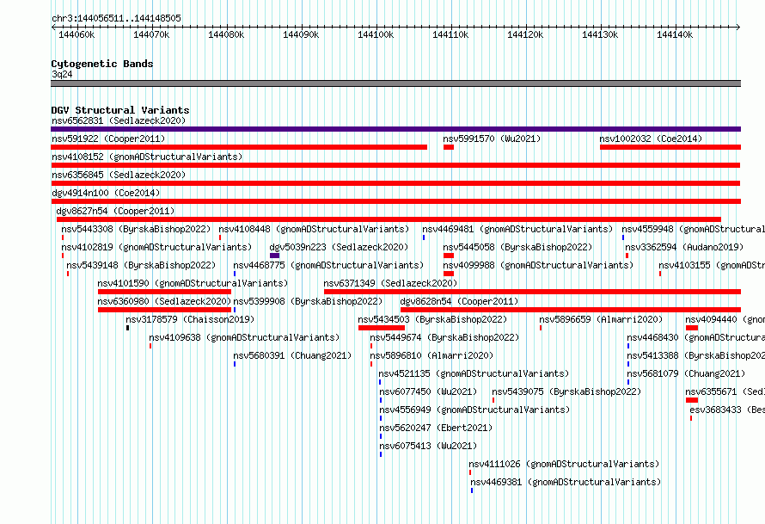Open nsv4469381 gnomAD variant label
765x524 pixels.
coord(566,482)
